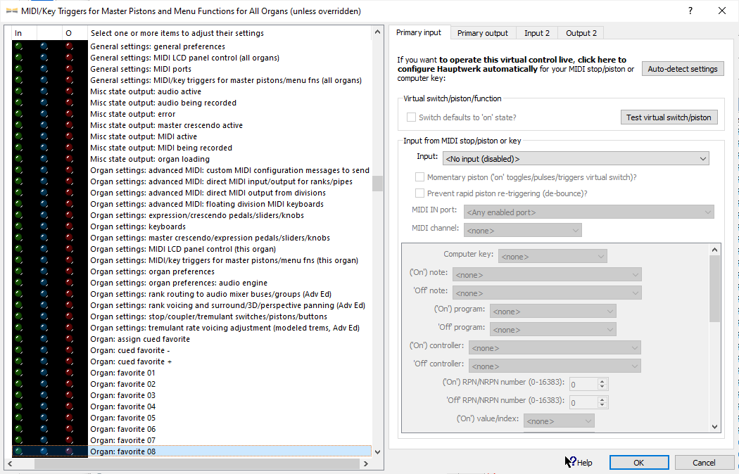This screenshot has height=474, width=739.
Task: Click the green In LED for 'Organ: favorite 01'
Action: (x=18, y=373)
